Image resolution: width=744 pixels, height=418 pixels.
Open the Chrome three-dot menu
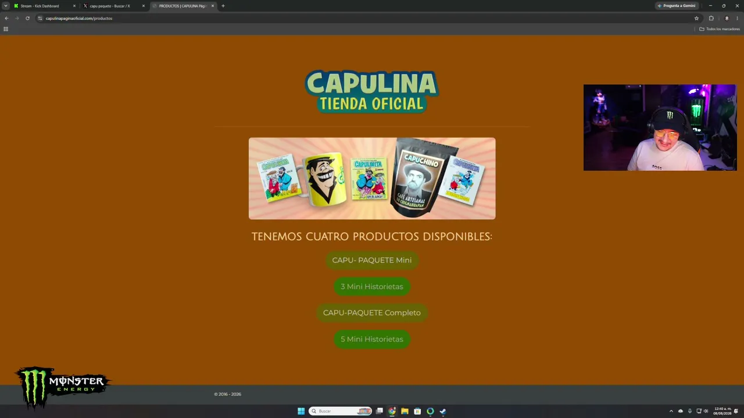point(737,18)
